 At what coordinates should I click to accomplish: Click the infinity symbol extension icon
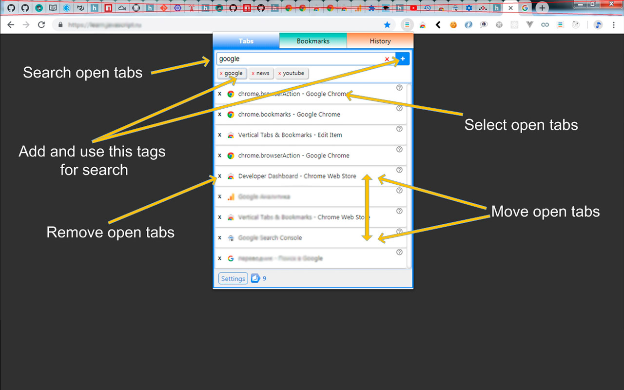(545, 24)
